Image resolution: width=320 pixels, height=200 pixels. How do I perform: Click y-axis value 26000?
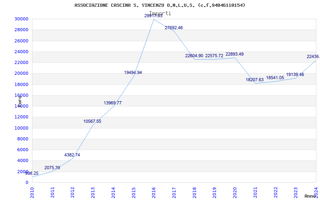tap(21, 41)
